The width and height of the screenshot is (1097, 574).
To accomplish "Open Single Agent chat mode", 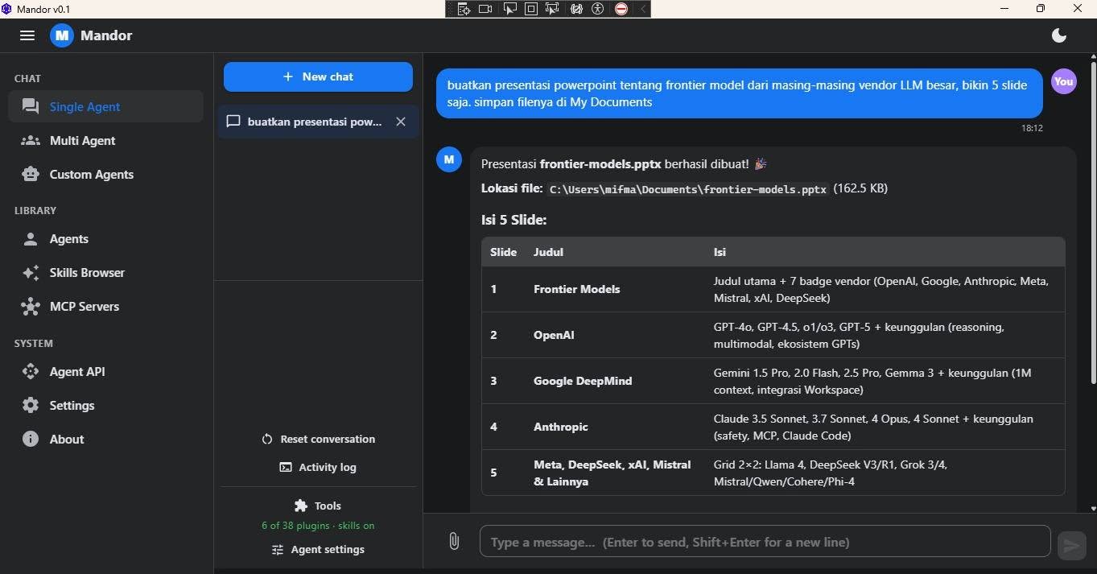I will tap(105, 106).
